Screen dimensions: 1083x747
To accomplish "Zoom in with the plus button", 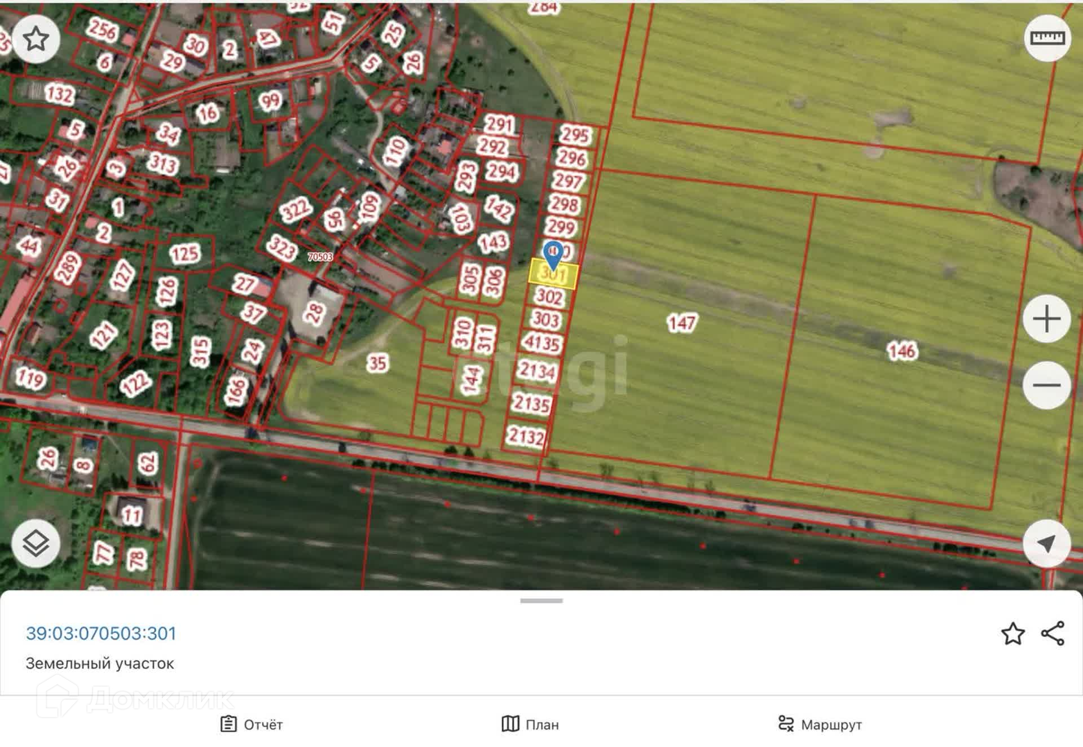I will click(x=1046, y=319).
